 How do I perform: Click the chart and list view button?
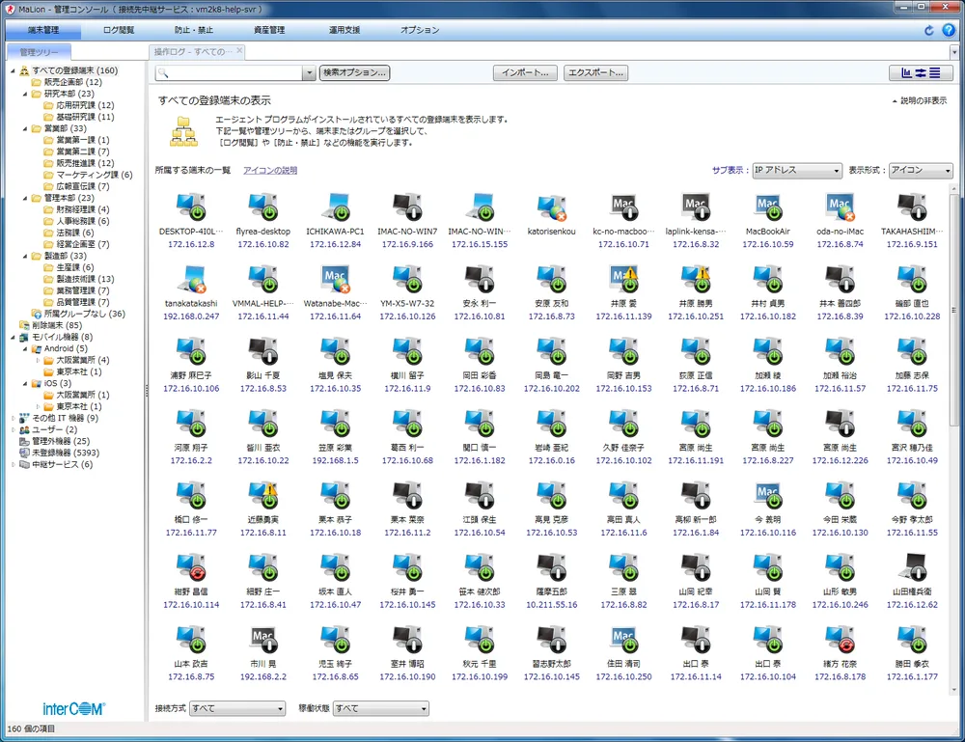coord(921,72)
